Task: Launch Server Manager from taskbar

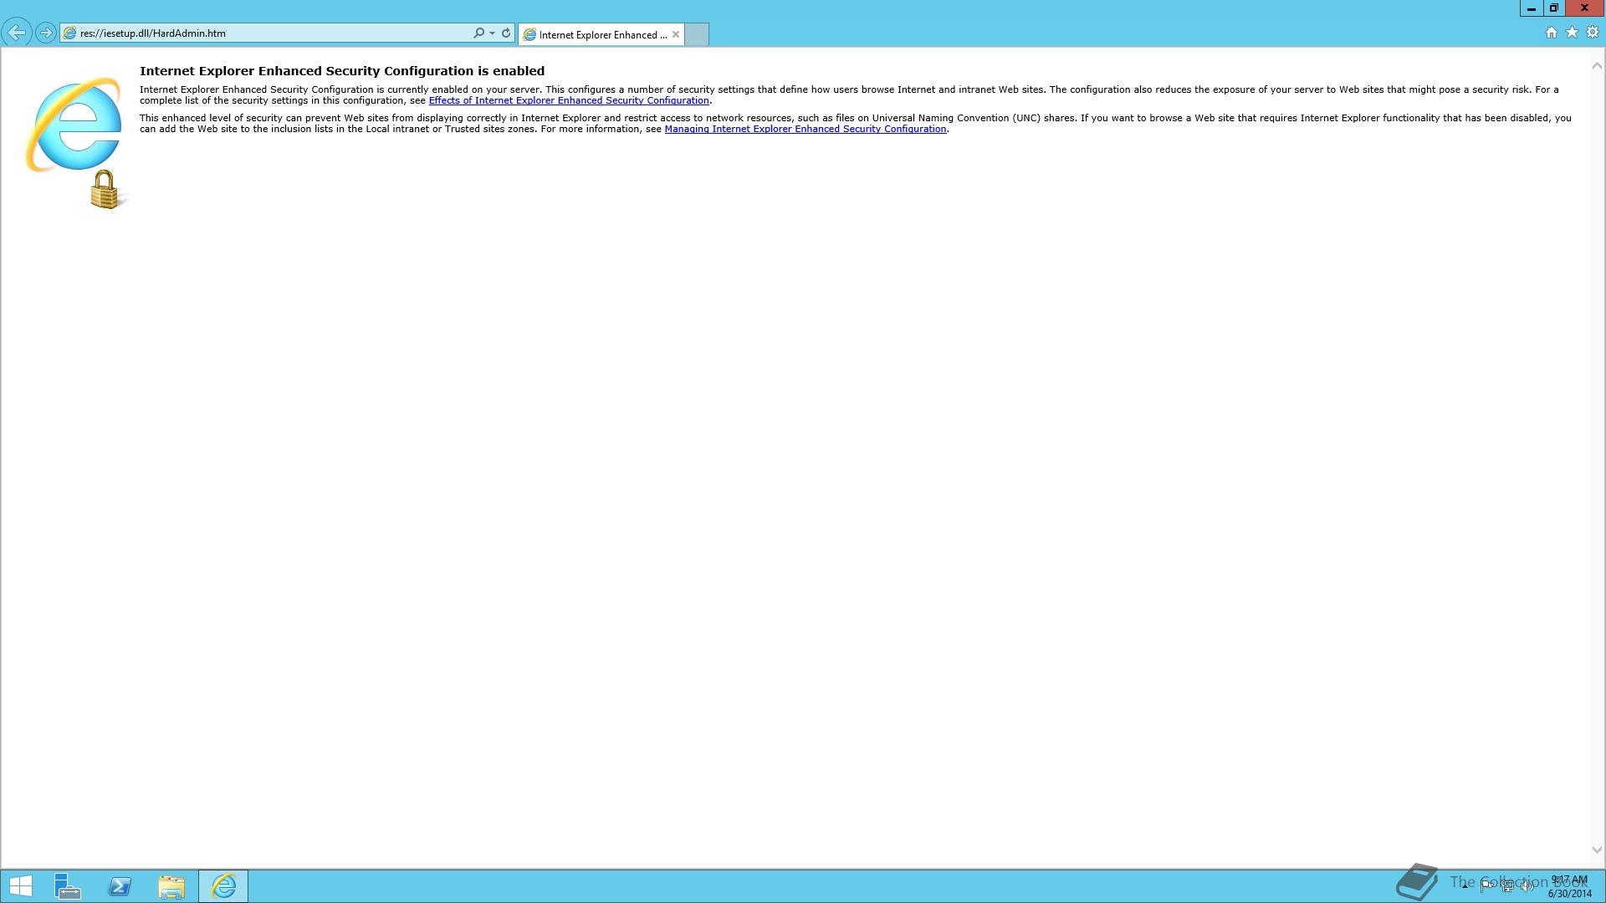Action: (68, 886)
